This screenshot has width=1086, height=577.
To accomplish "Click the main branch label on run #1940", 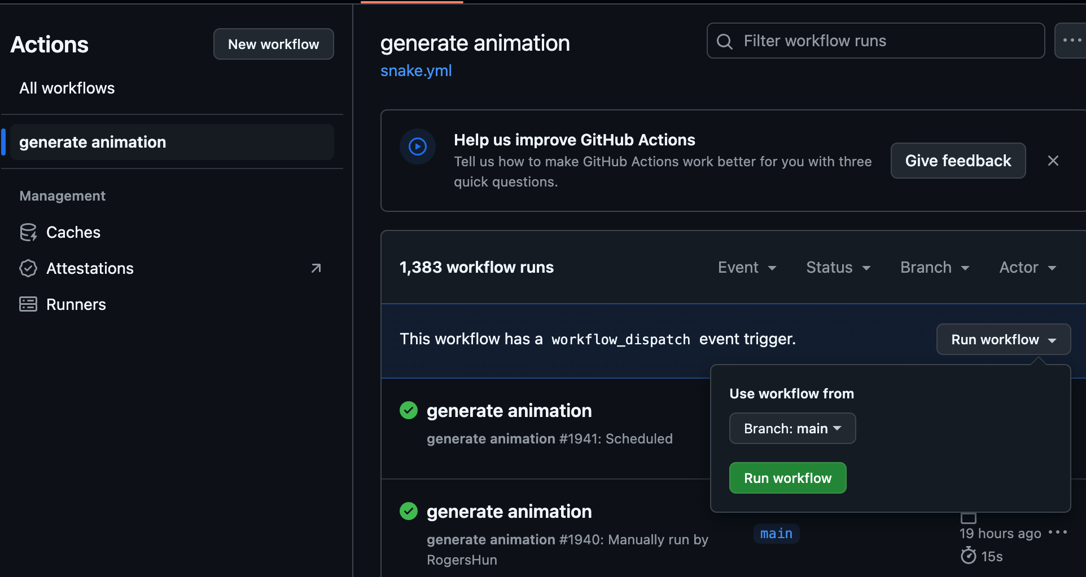I will click(x=776, y=534).
